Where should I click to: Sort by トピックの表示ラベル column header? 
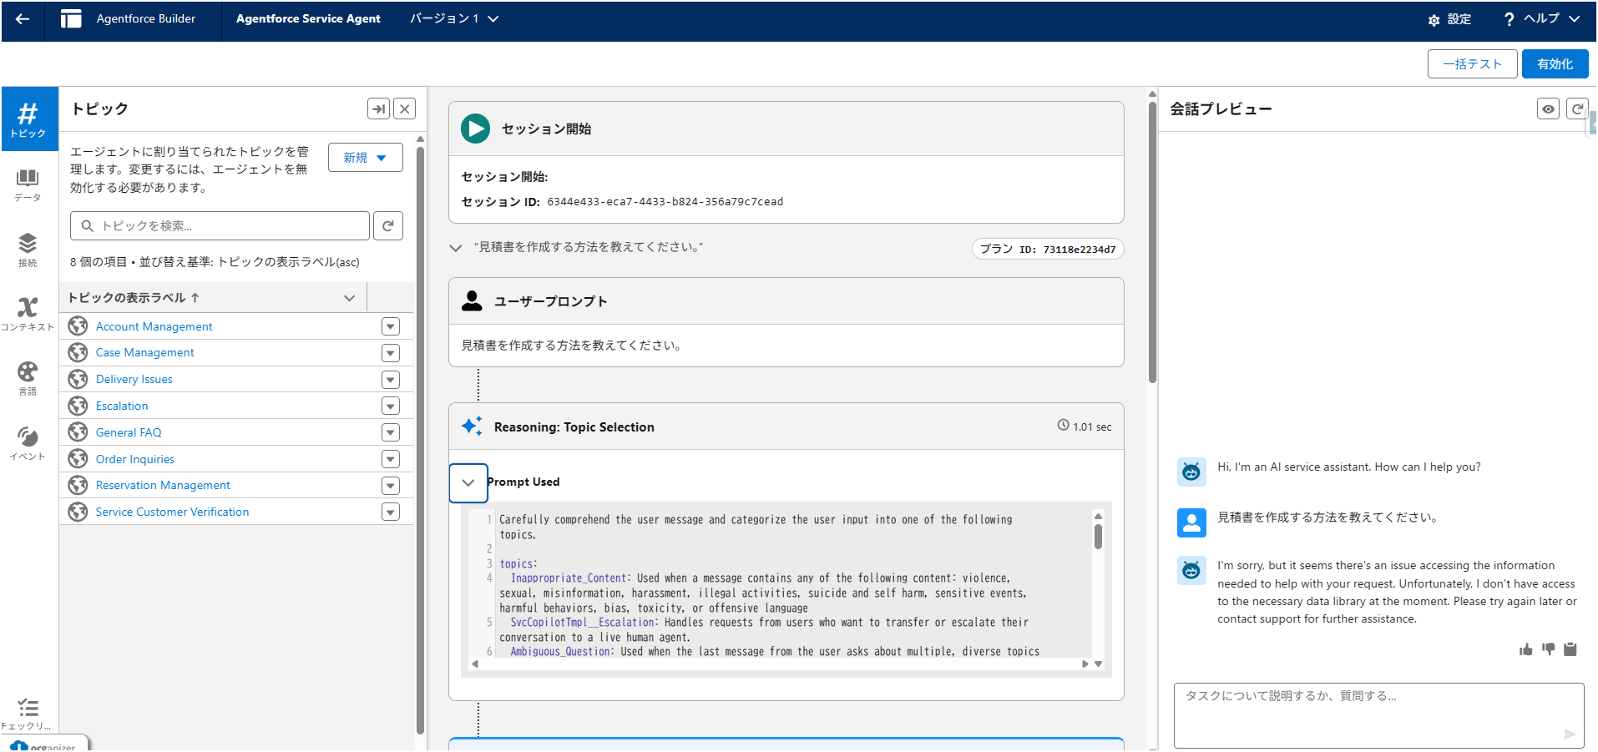tap(134, 298)
